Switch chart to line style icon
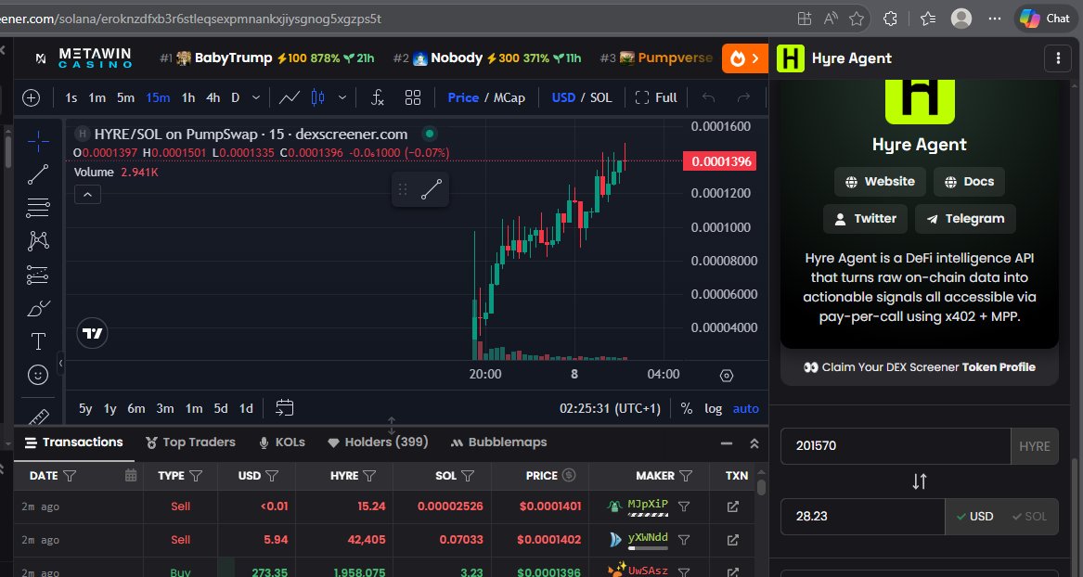This screenshot has width=1083, height=577. pos(289,97)
